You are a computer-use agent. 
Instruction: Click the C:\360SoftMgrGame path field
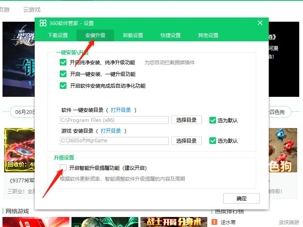[x=114, y=141]
